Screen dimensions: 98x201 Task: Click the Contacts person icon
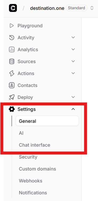coord(12,85)
